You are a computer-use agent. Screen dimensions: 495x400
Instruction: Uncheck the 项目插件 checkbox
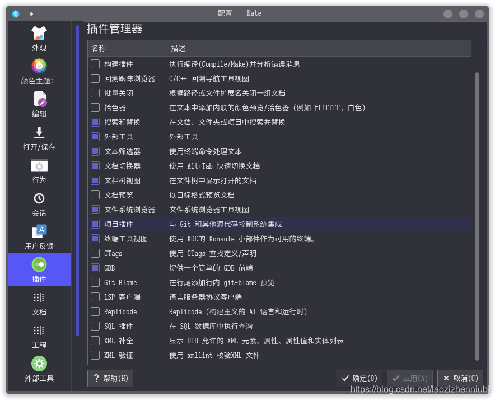95,224
